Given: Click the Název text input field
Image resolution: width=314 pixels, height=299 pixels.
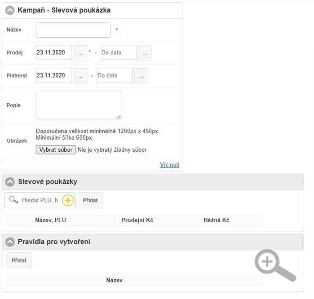Looking at the screenshot, I should [73, 30].
